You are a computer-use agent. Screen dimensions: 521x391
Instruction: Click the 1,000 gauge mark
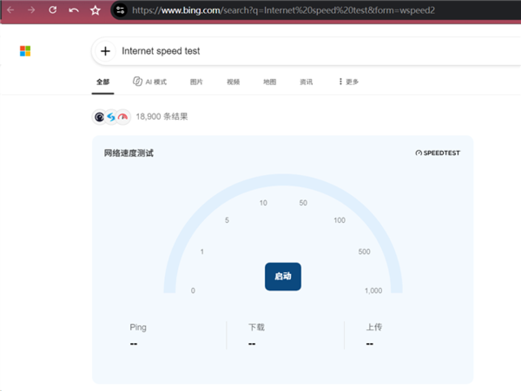click(x=373, y=290)
